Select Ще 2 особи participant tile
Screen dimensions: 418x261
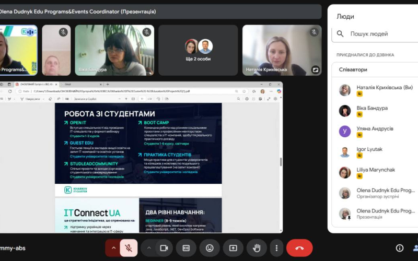point(198,50)
